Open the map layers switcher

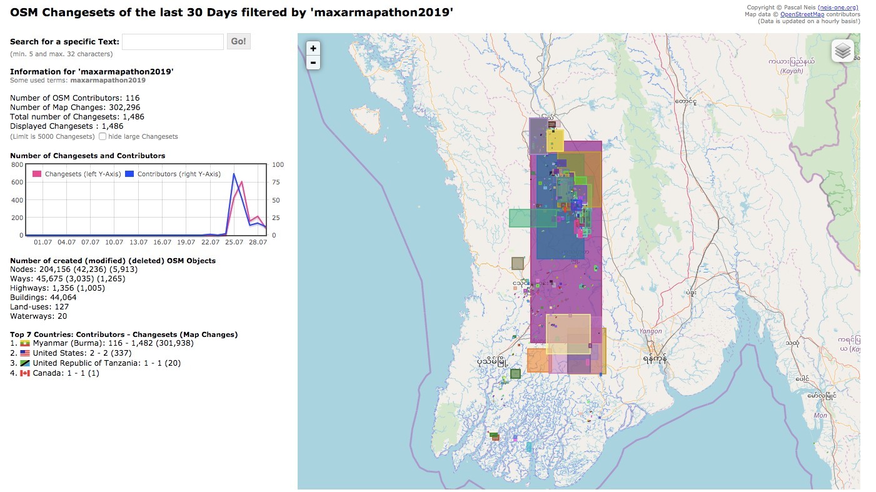pos(842,51)
